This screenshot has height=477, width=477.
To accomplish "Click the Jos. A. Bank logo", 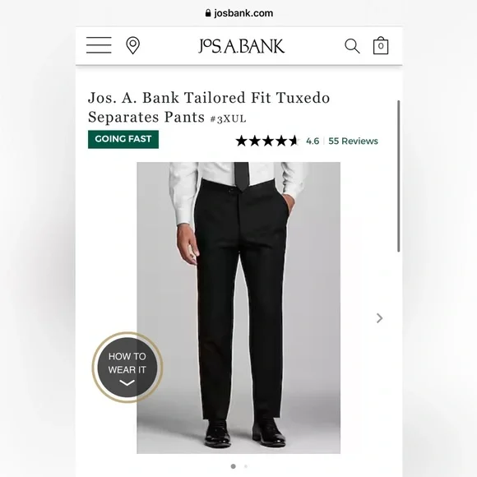I will click(x=241, y=46).
